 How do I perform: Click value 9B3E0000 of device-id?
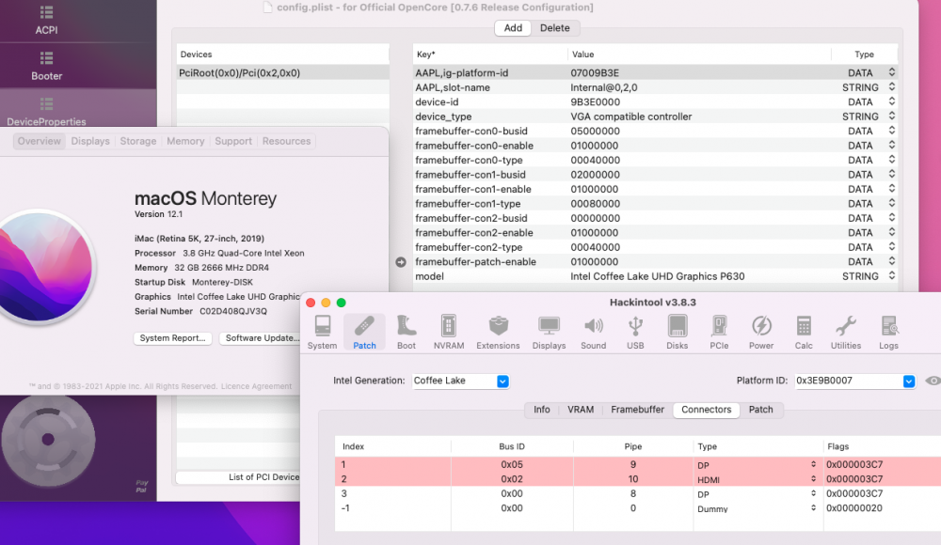pyautogui.click(x=596, y=101)
